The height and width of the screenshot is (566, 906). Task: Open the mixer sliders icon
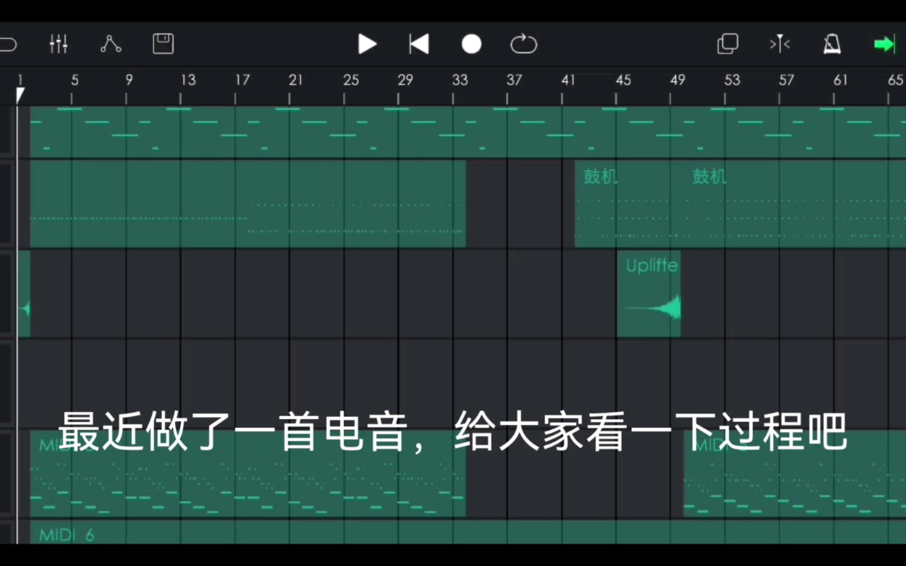[58, 44]
